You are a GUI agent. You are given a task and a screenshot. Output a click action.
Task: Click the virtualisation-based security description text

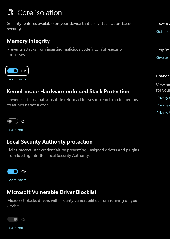[70, 26]
